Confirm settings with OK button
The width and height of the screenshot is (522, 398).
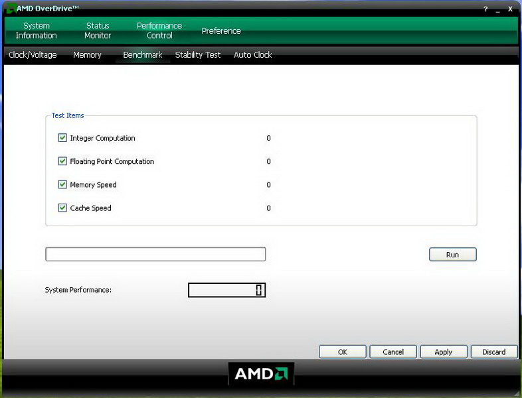343,352
